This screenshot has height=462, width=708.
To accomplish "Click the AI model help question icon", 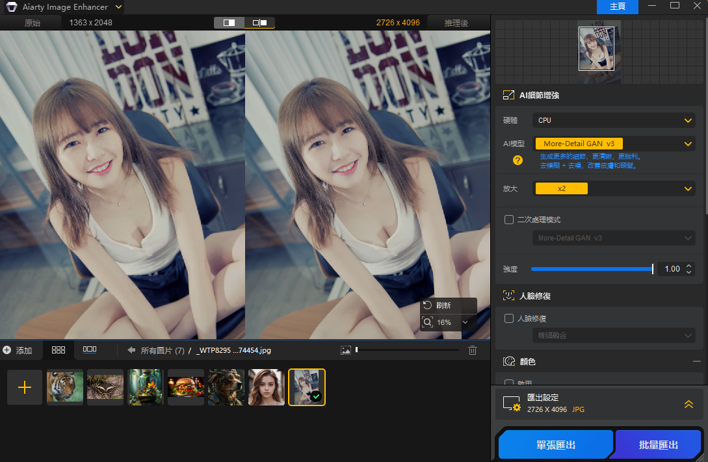I will coord(518,160).
